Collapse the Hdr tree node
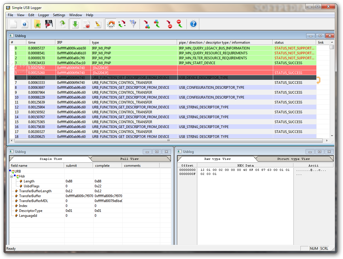Screen dimensions: 343x259 (12, 176)
